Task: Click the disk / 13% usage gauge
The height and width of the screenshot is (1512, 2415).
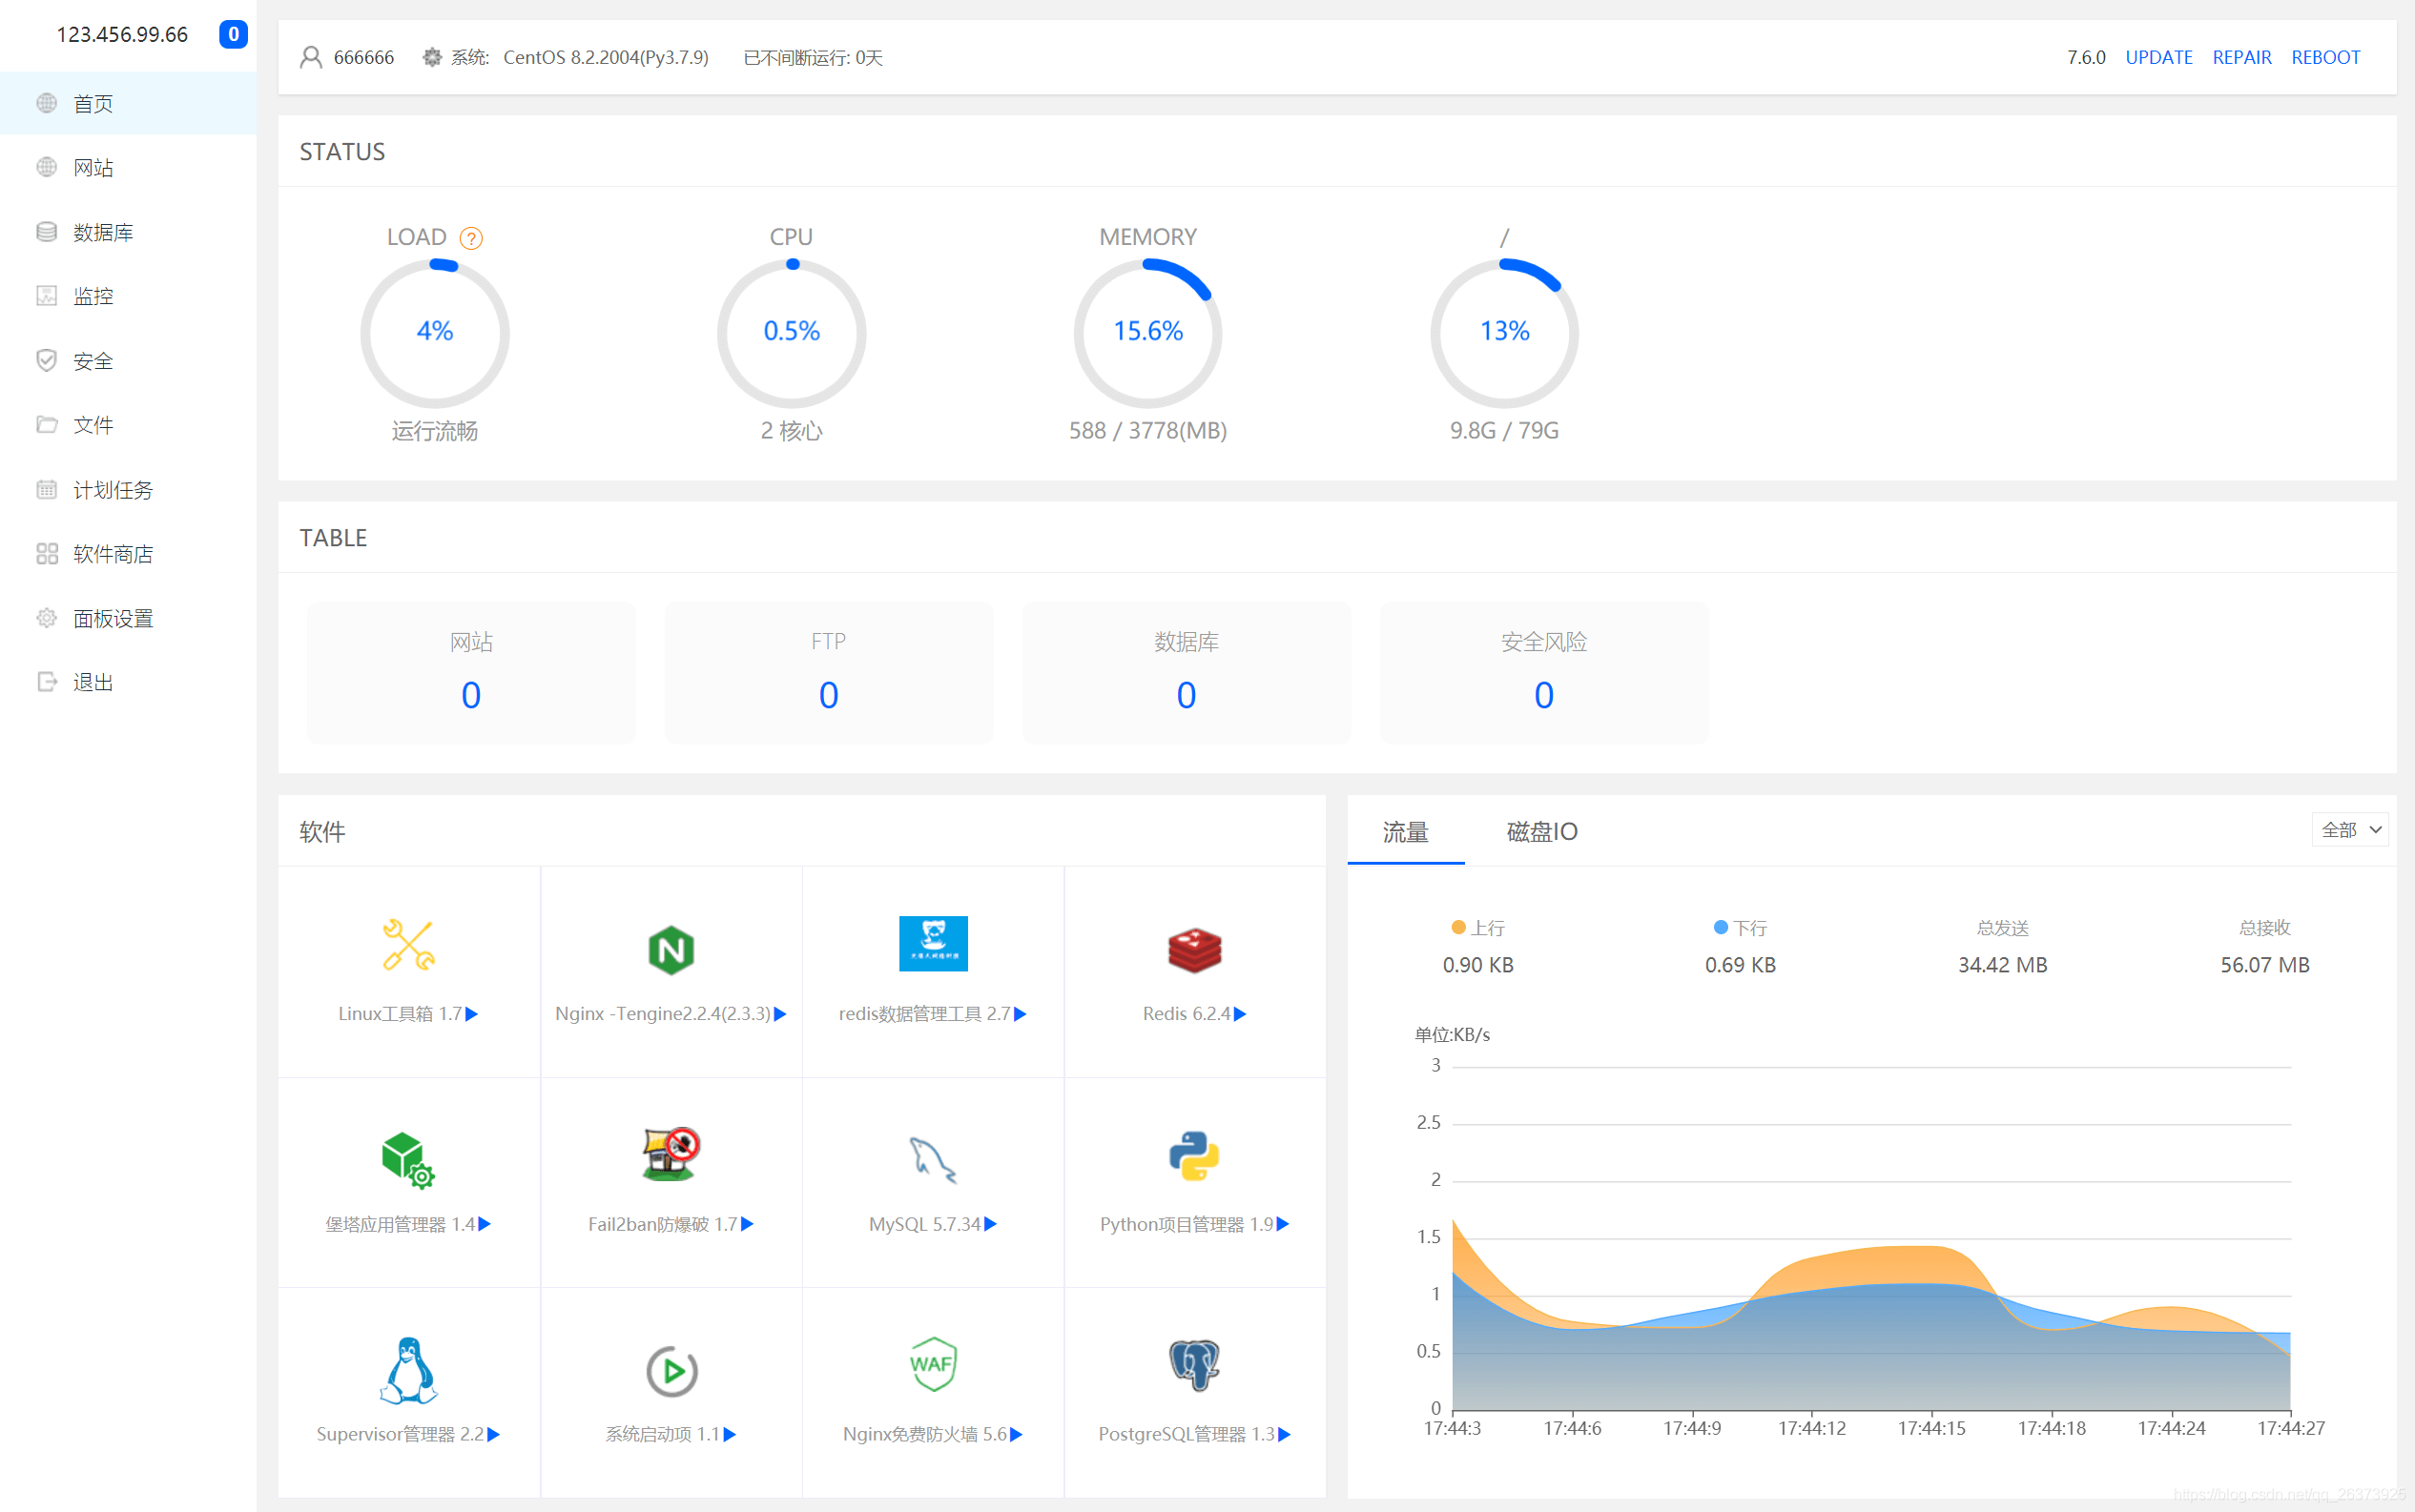Action: pyautogui.click(x=1505, y=333)
